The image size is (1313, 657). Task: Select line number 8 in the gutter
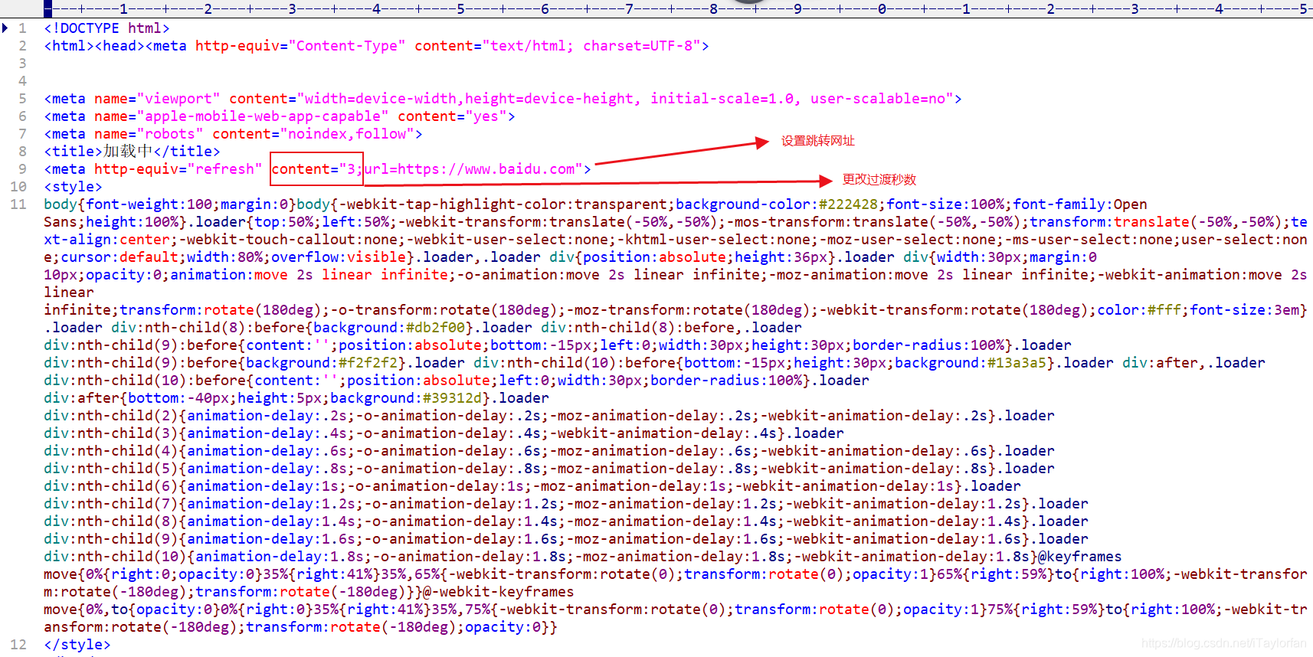tap(22, 152)
